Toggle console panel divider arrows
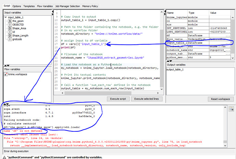The height and width of the screenshot is (159, 236). pos(6,104)
